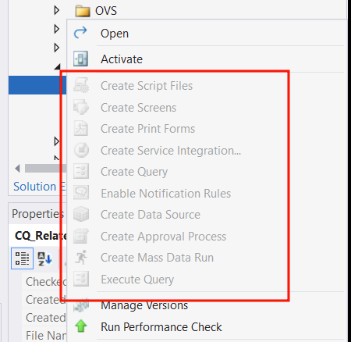Click the Activate menu icon
This screenshot has width=351, height=342.
(x=80, y=59)
